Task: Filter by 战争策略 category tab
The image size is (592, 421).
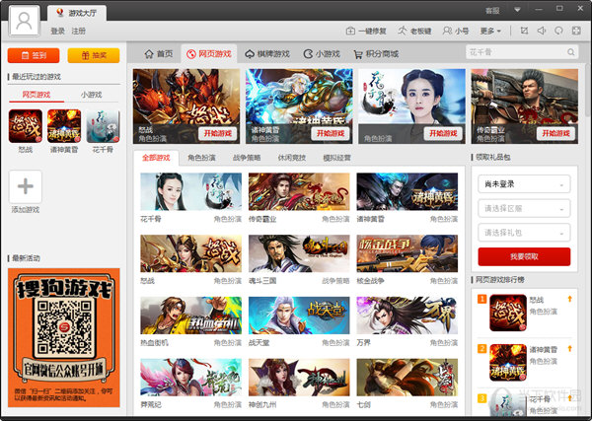Action: (x=247, y=158)
